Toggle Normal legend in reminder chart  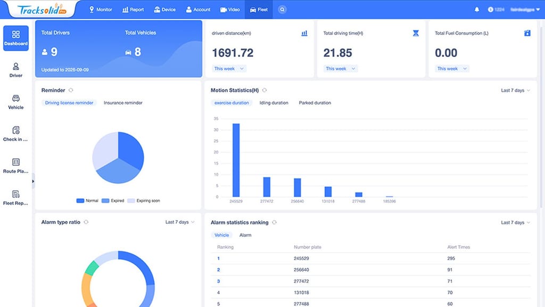coord(87,200)
